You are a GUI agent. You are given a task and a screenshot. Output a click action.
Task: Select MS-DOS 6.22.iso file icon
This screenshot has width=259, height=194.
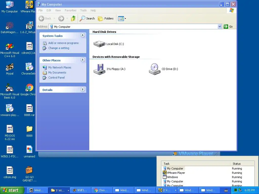(x=10, y=133)
